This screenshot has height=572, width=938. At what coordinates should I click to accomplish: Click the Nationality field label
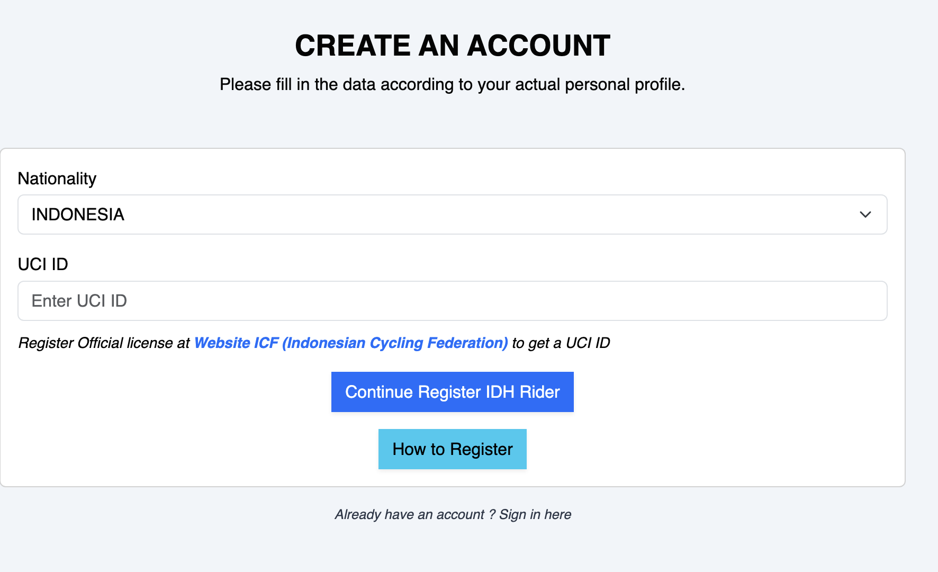coord(57,178)
